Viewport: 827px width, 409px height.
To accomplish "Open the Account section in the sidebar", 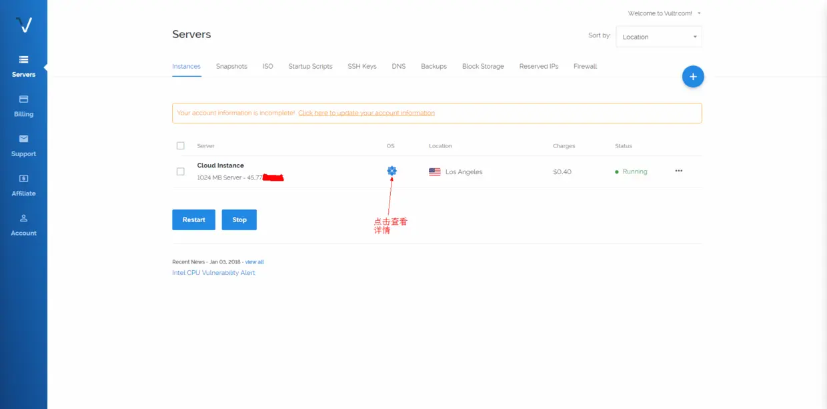I will pos(23,225).
